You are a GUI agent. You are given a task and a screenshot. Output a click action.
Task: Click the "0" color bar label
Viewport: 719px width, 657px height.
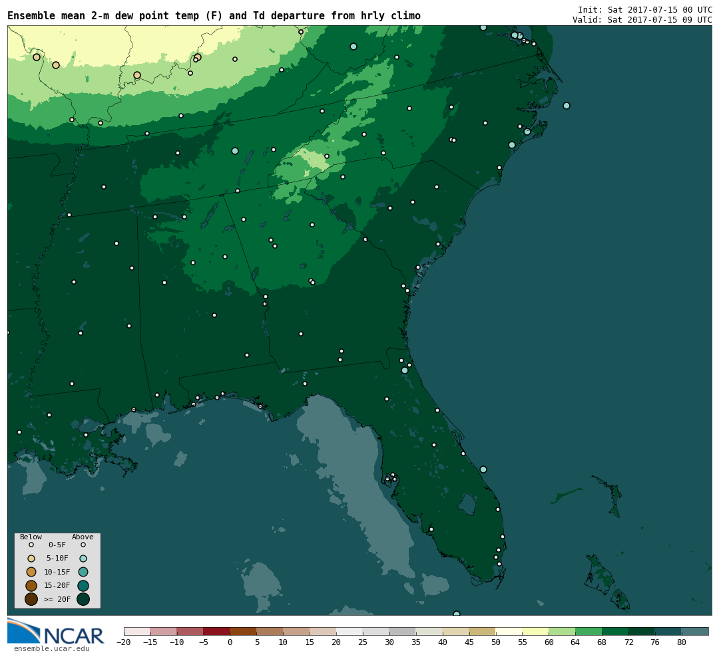[x=230, y=642]
